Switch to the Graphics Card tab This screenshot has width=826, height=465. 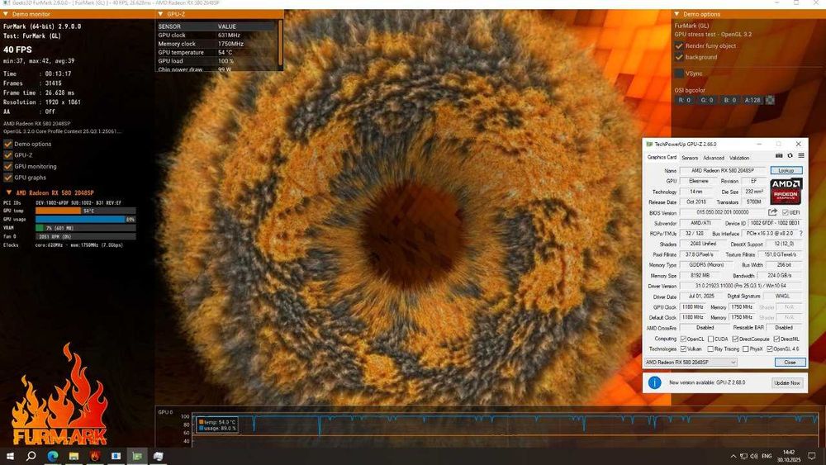pos(662,157)
